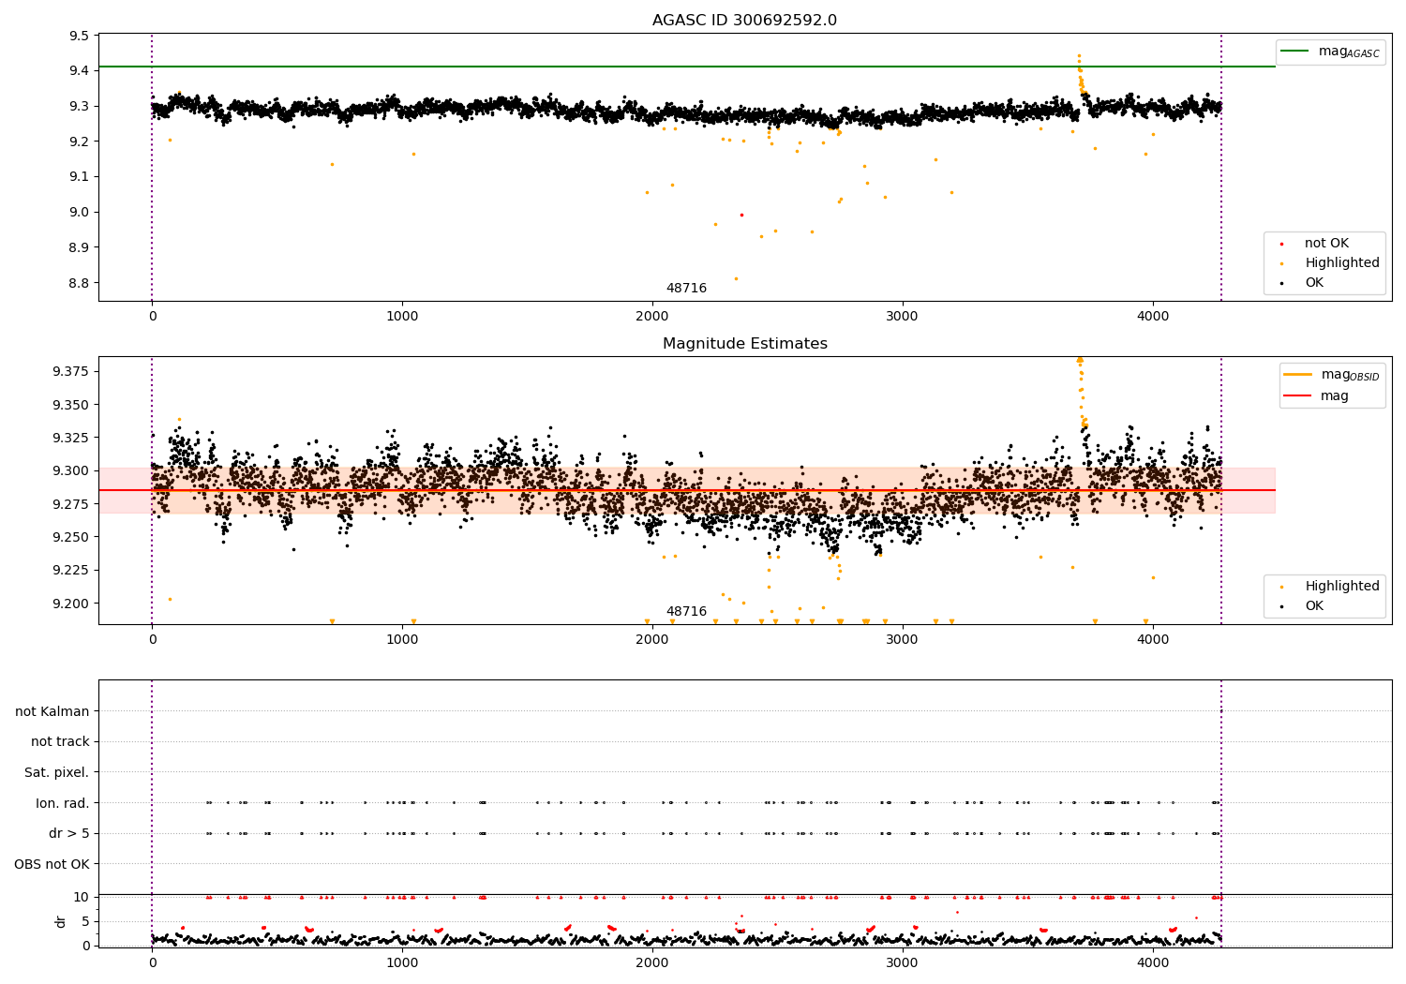
Task: Click the 9.375 tick label in middle plot
Action: [x=71, y=372]
